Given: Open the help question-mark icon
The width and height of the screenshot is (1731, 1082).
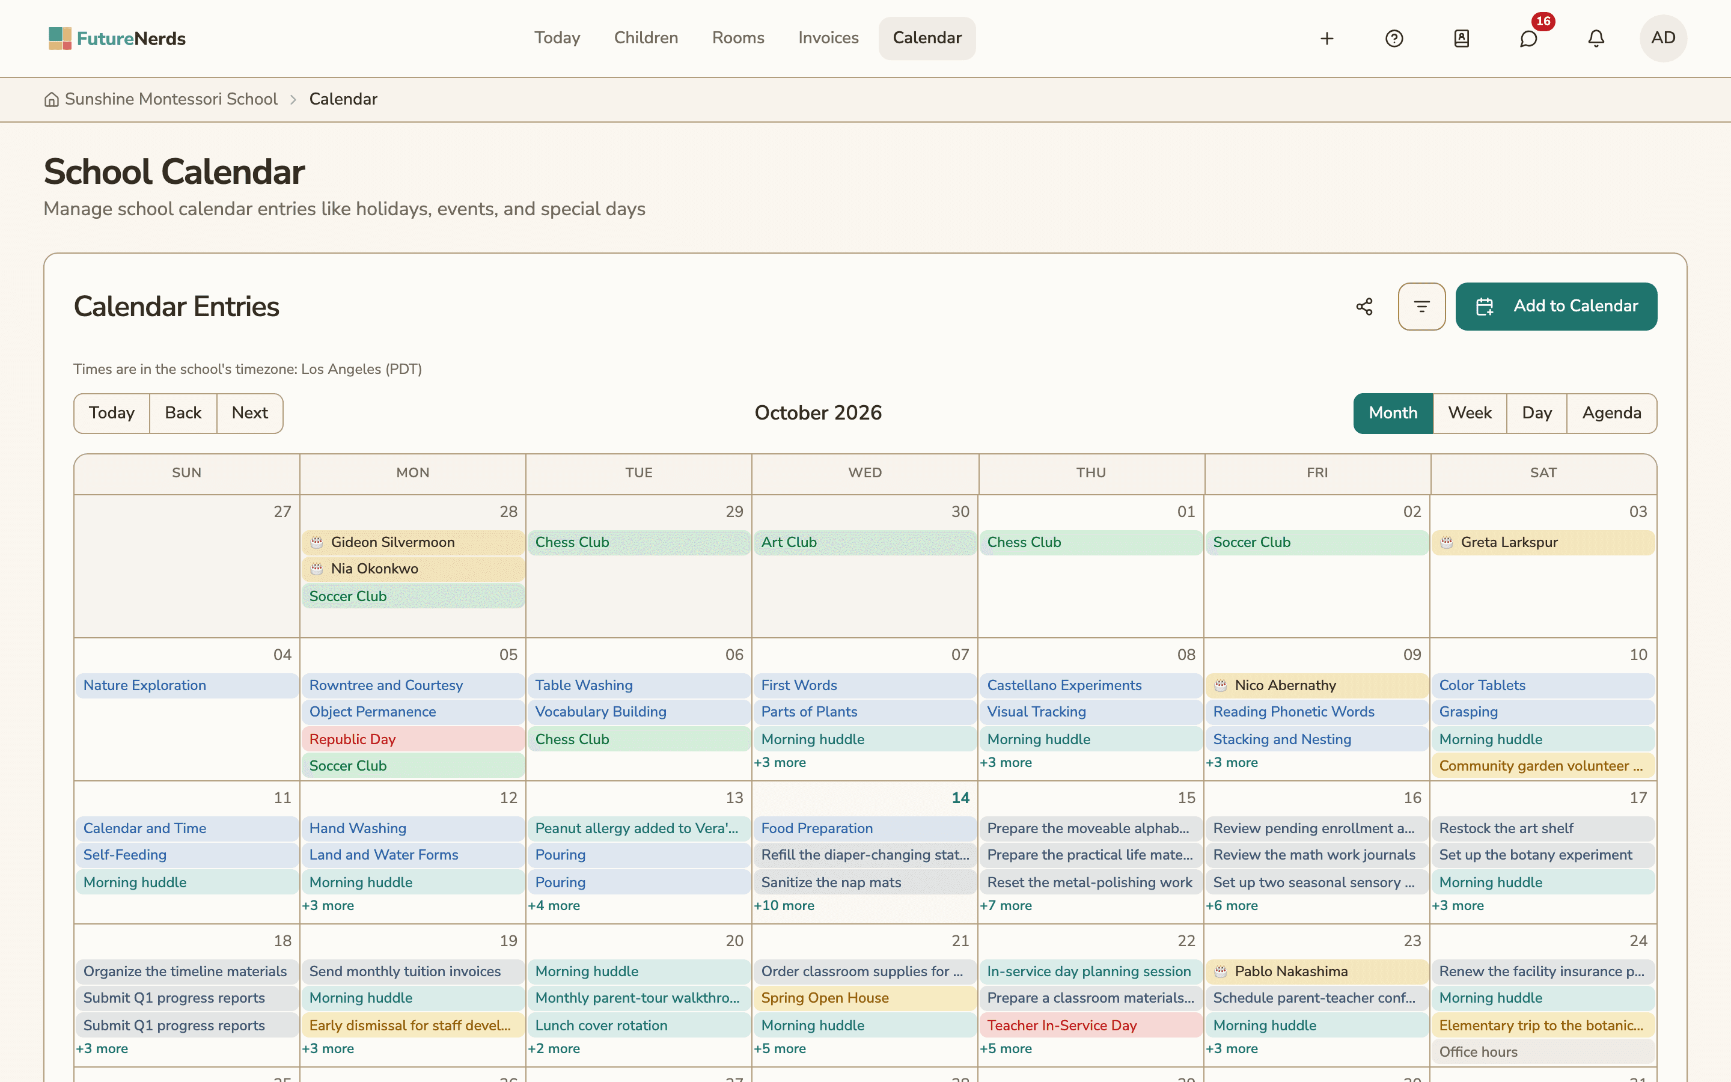Looking at the screenshot, I should tap(1394, 38).
